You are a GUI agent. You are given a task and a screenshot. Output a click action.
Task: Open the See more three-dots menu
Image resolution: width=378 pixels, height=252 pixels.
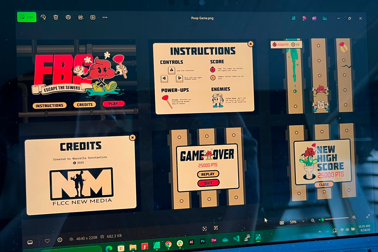point(105,17)
